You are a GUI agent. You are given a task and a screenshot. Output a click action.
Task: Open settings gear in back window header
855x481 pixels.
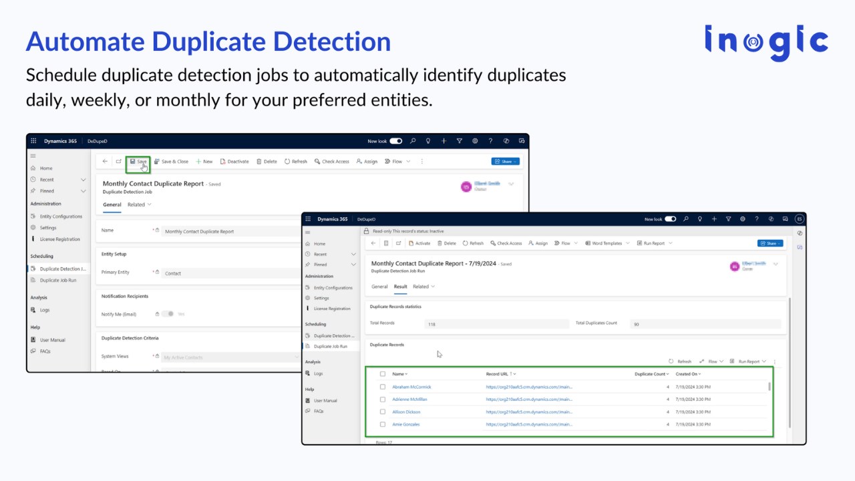475,141
